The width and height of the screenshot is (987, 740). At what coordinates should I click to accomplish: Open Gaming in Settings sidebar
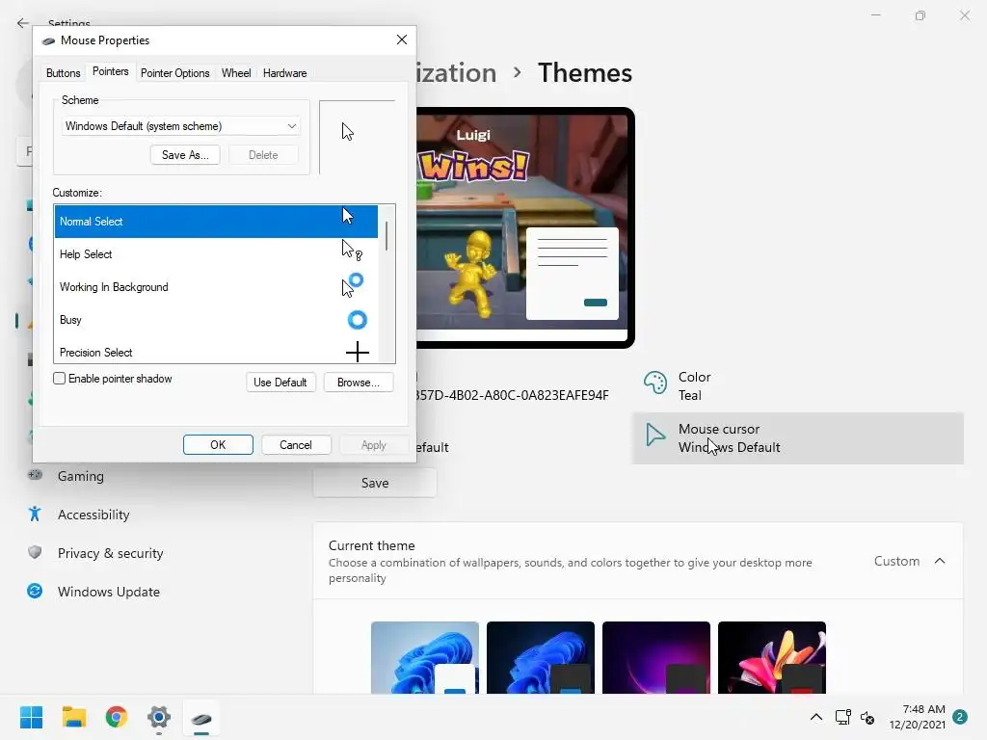[81, 476]
